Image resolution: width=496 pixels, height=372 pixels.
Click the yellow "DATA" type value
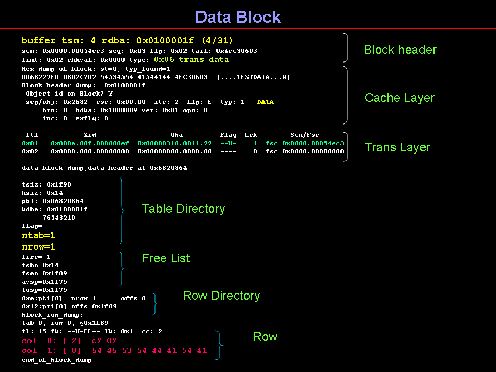(265, 102)
